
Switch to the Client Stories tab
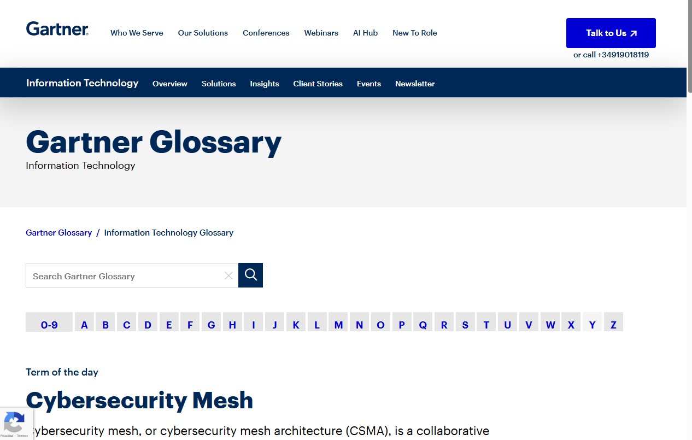coord(318,84)
